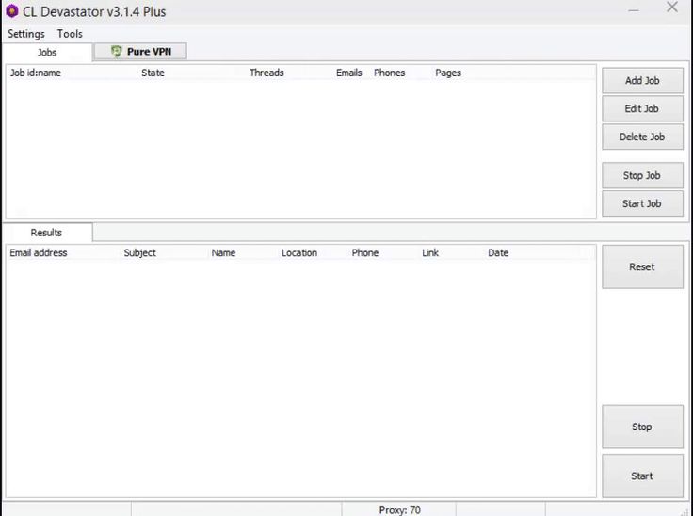Select the Results tab
The height and width of the screenshot is (516, 693).
[x=46, y=233]
